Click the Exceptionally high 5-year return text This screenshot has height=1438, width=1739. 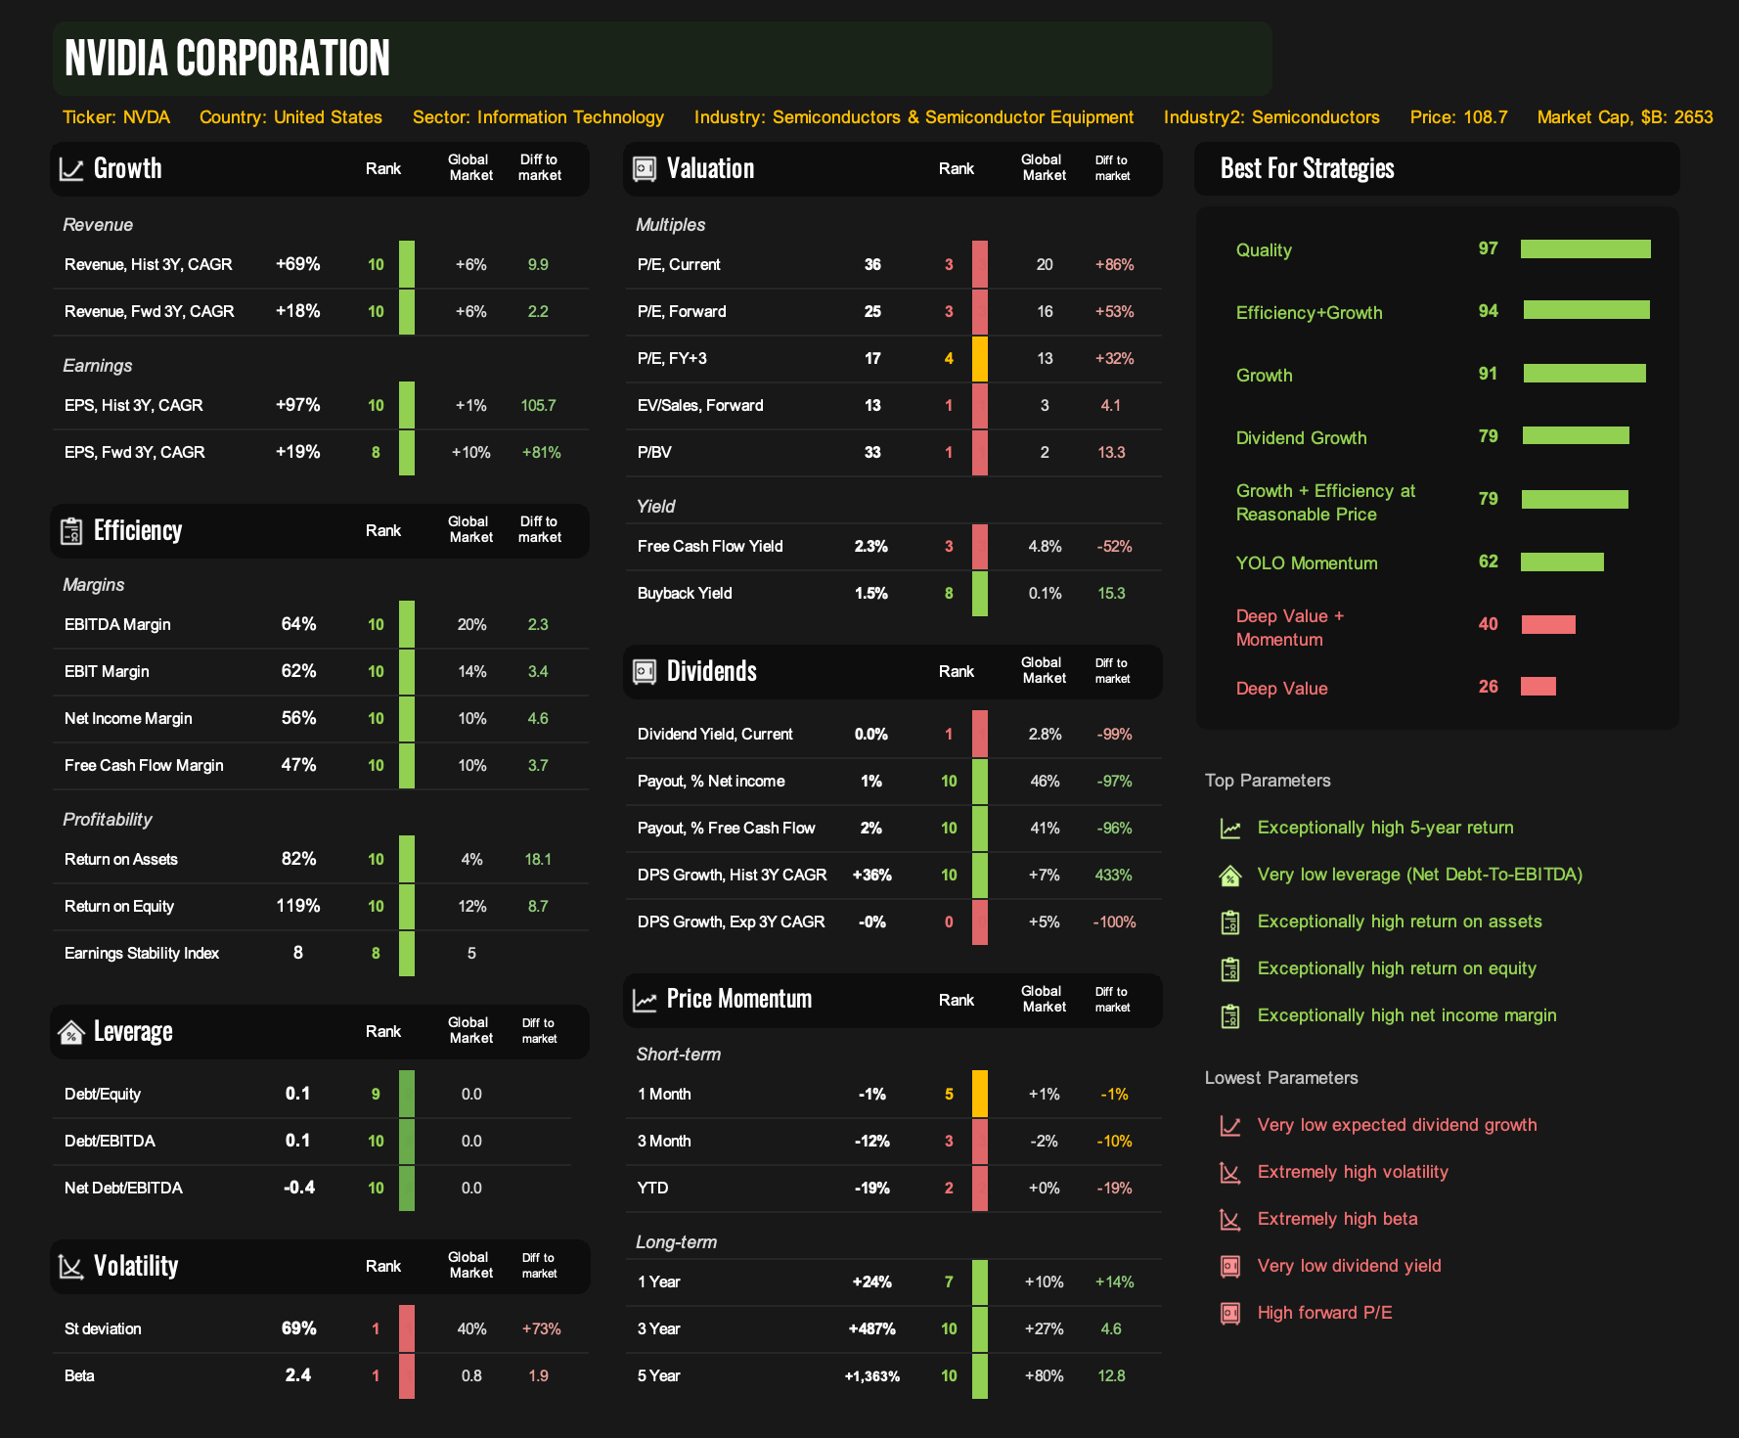(1385, 828)
